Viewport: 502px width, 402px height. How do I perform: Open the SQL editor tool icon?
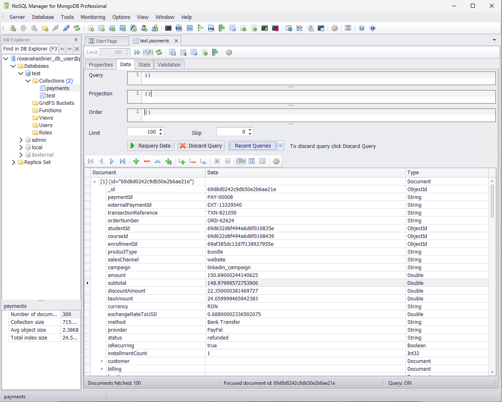pos(179,28)
